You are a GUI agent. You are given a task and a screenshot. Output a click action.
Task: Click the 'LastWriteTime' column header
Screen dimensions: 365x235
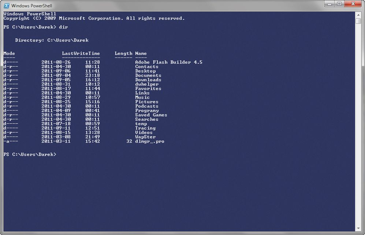(81, 53)
